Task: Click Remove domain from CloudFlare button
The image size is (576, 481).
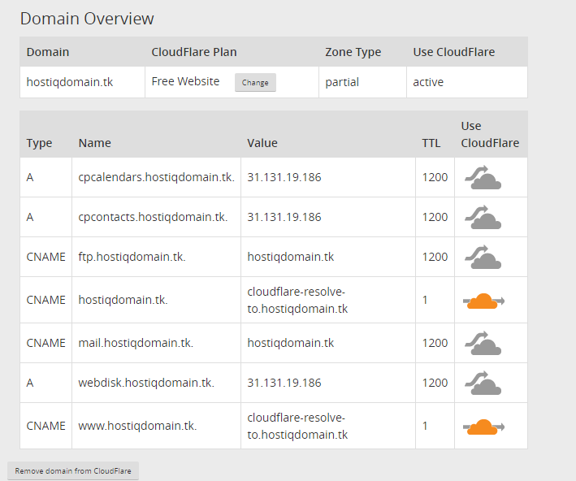Action: pyautogui.click(x=73, y=470)
